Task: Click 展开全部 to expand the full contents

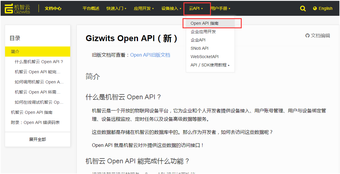Action: 37,139
